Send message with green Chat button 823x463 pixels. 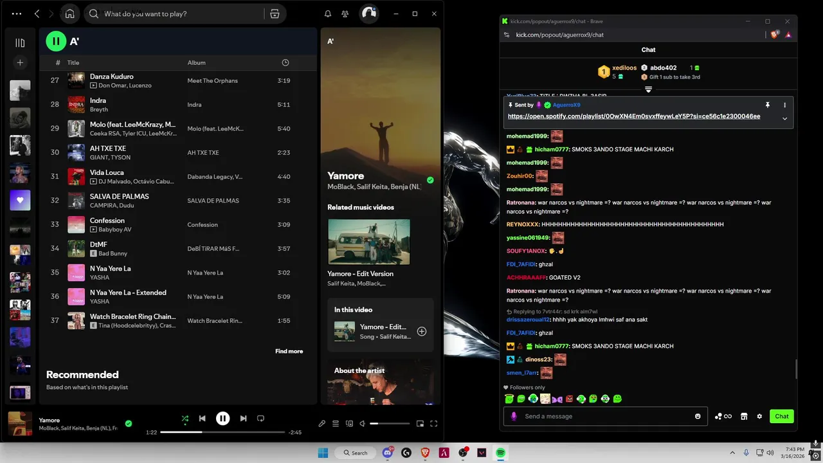(782, 416)
